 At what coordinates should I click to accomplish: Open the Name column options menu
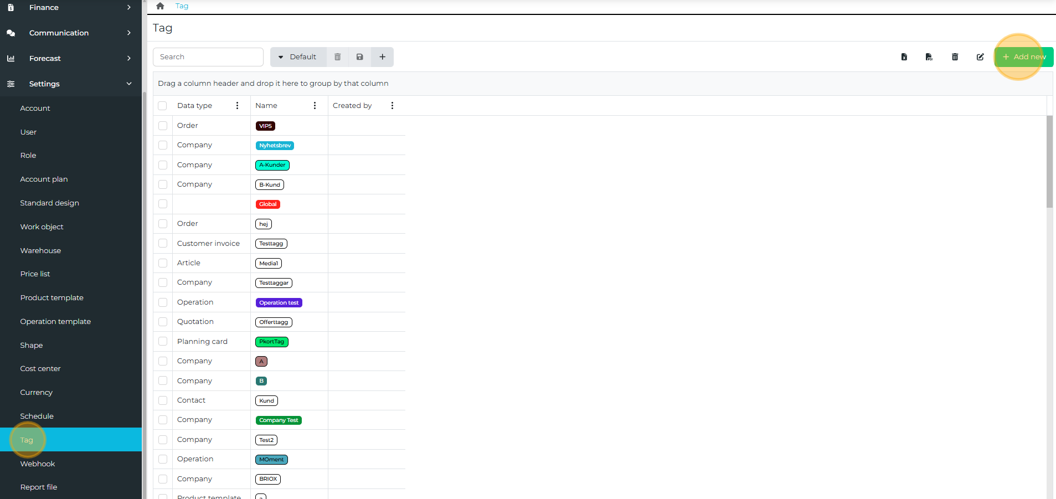pyautogui.click(x=315, y=106)
